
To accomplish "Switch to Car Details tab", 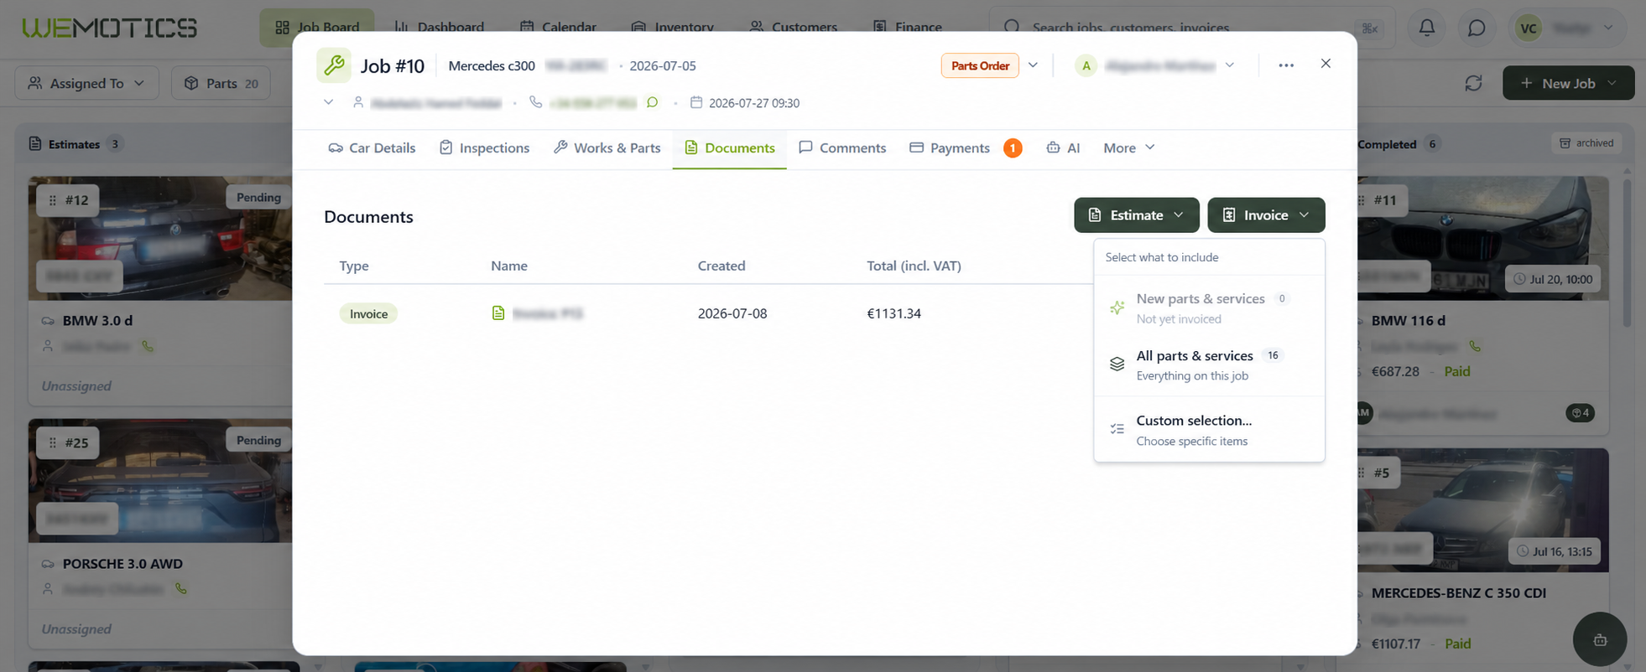I will point(372,147).
